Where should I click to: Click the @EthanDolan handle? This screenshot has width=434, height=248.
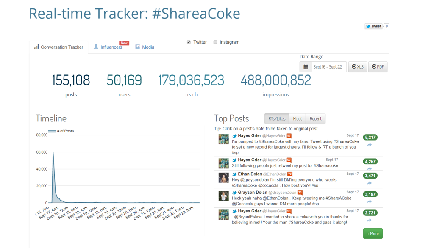point(275,174)
